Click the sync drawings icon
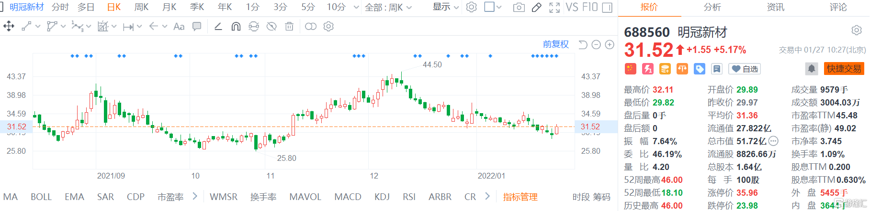 pyautogui.click(x=254, y=26)
